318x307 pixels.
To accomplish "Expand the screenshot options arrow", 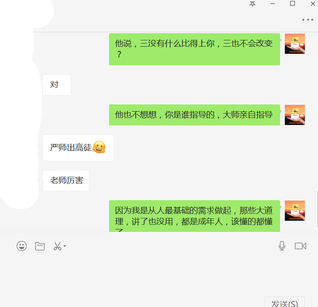I will (65, 246).
